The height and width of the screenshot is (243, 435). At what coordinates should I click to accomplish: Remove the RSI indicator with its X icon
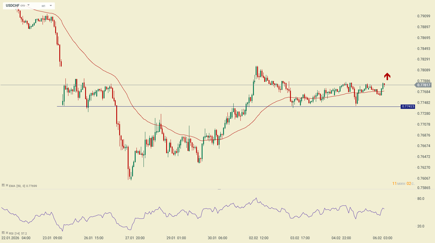pyautogui.click(x=7, y=233)
